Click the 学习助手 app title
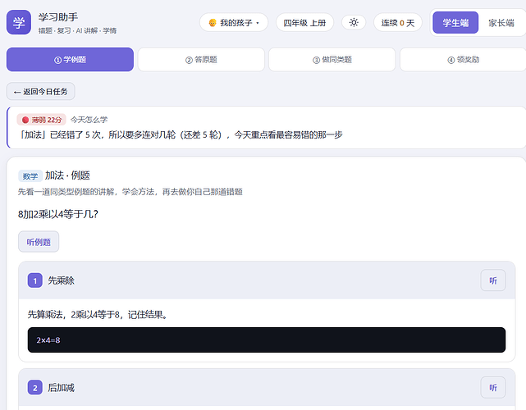The height and width of the screenshot is (410, 526). pos(58,17)
